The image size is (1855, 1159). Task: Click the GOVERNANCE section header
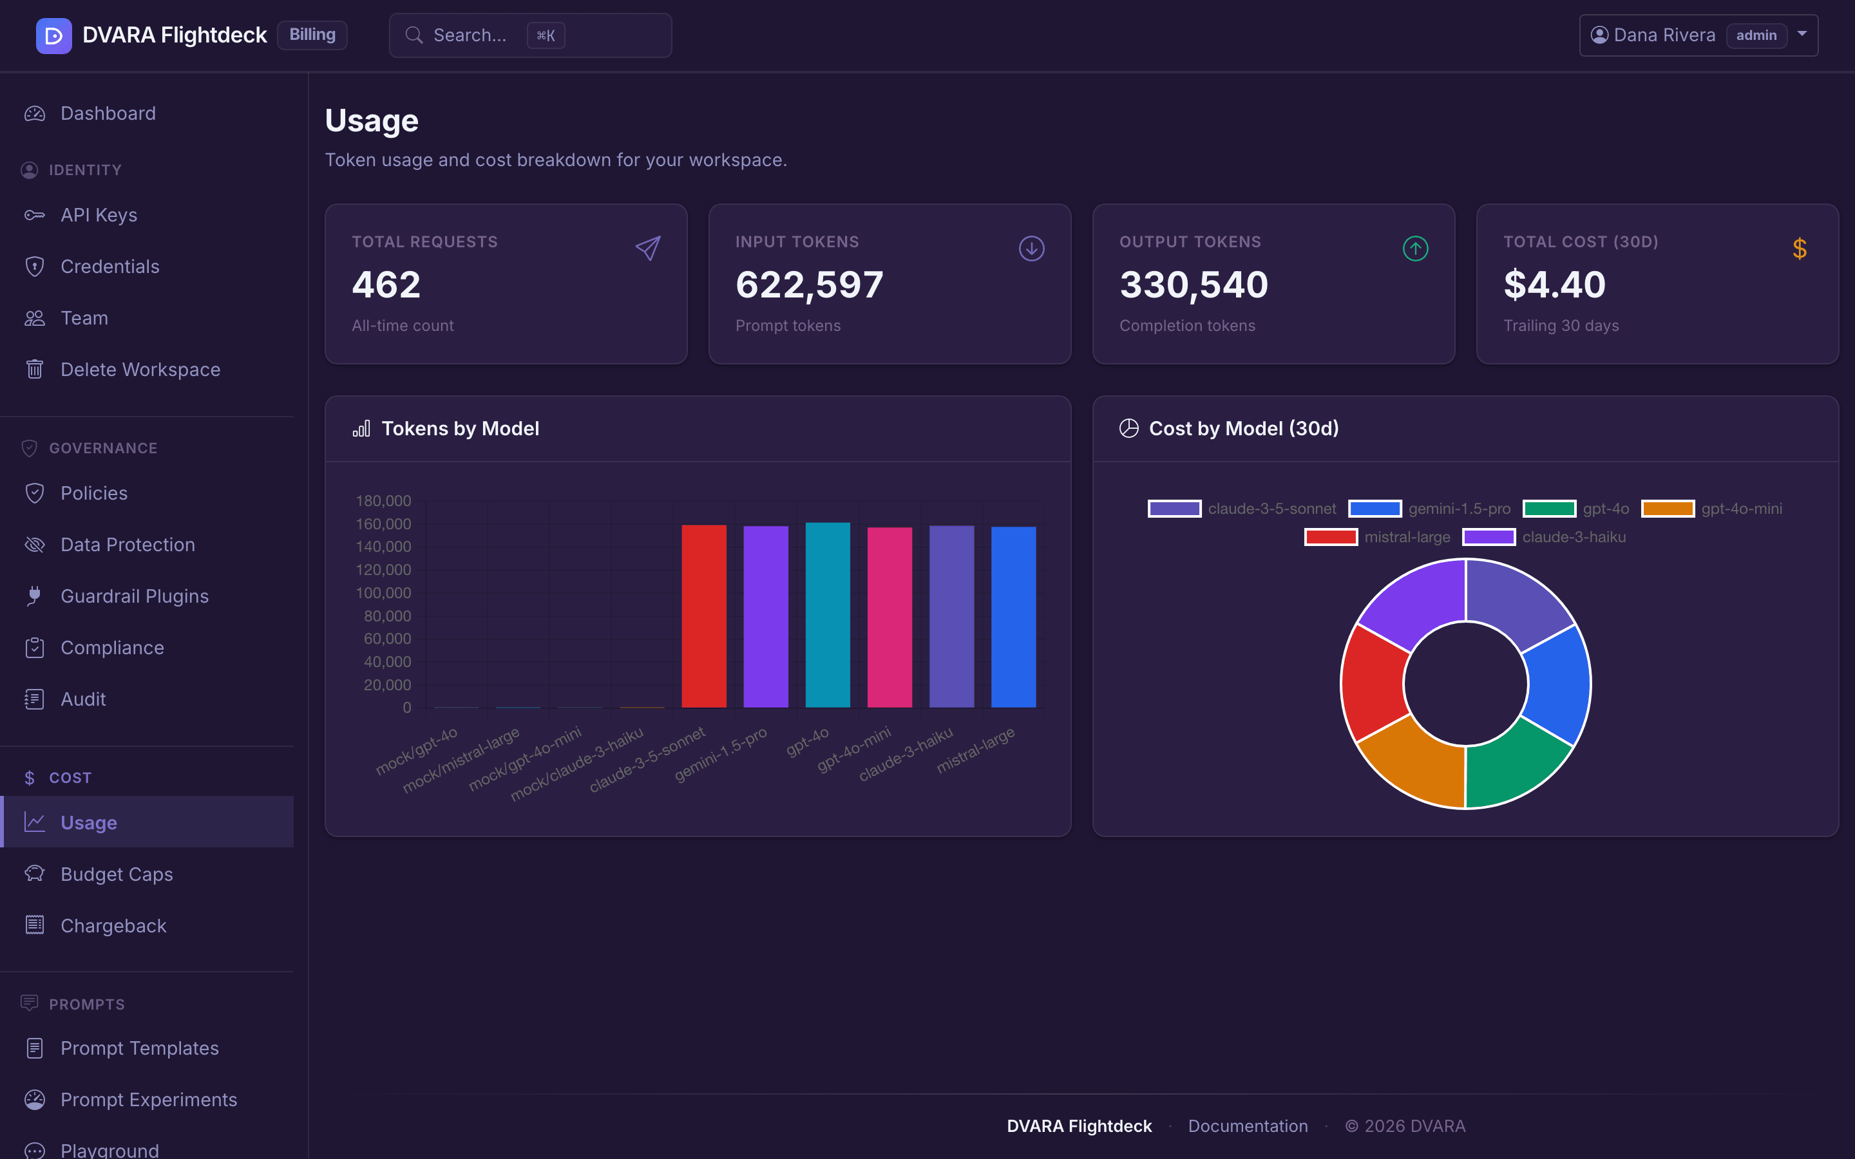pyautogui.click(x=102, y=448)
